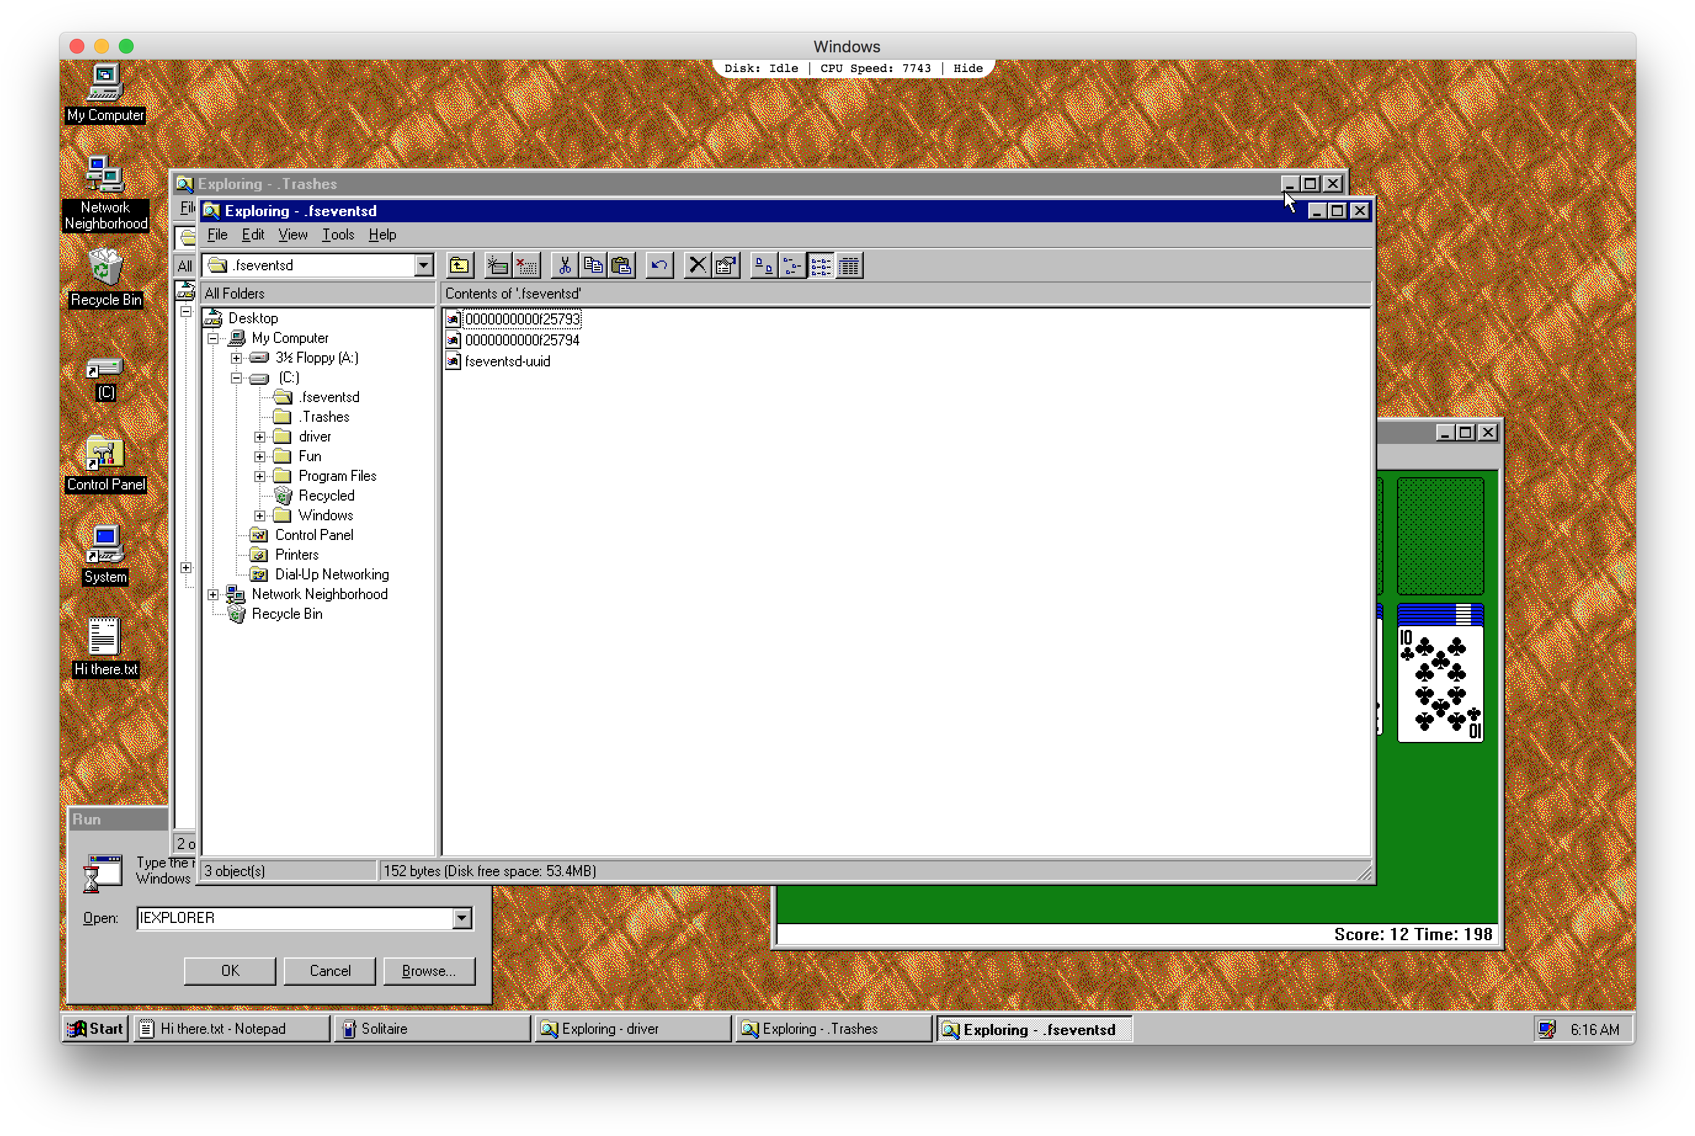The width and height of the screenshot is (1695, 1136).
Task: Collapse the My Computer tree node
Action: pyautogui.click(x=213, y=338)
